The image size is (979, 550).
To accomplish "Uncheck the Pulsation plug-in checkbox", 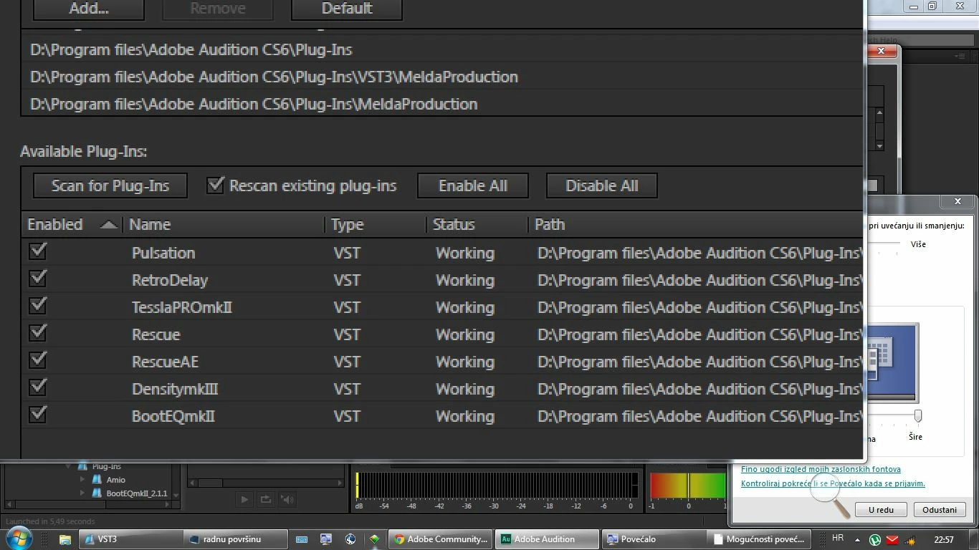I will [x=37, y=251].
